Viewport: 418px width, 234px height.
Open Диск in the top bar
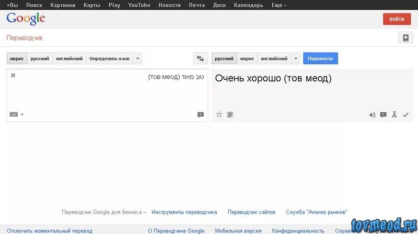coord(219,5)
